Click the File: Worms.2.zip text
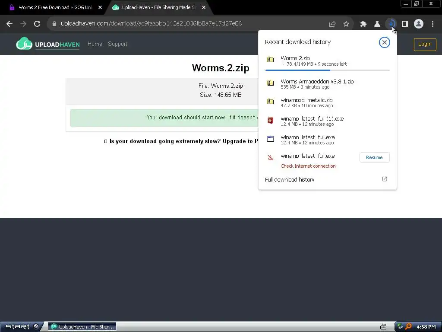Image resolution: width=442 pixels, height=332 pixels. pos(221,86)
